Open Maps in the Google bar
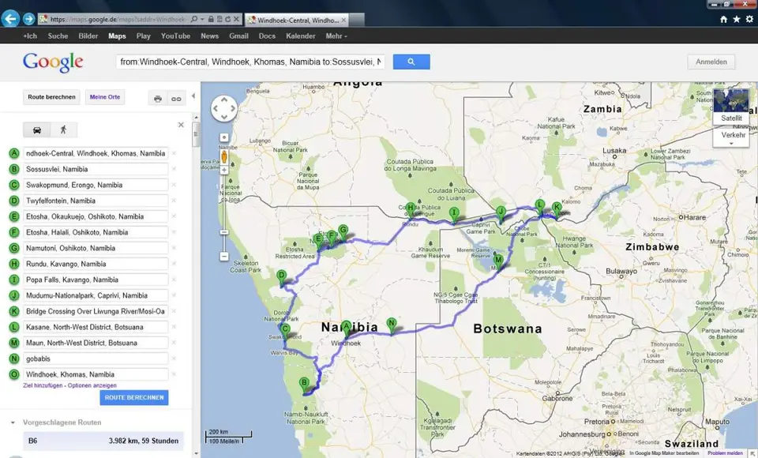Viewport: 758px width, 458px height. click(117, 36)
